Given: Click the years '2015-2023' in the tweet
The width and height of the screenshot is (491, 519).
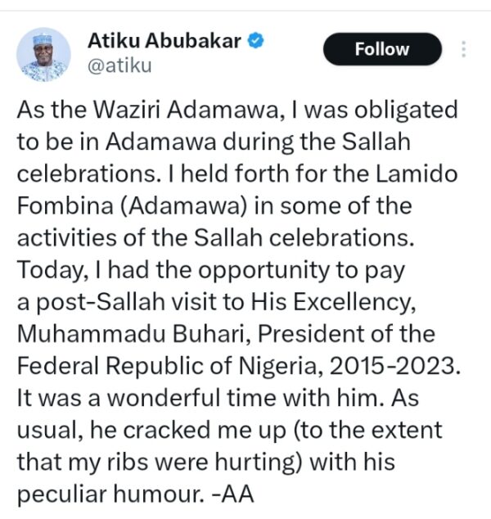Looking at the screenshot, I should click(x=393, y=366).
